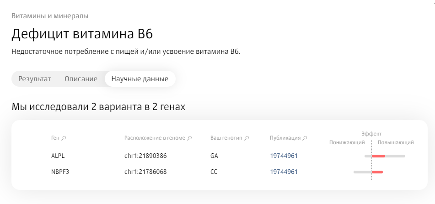Image resolution: width=435 pixels, height=204 pixels.
Task: Click the Витамины и минералы breadcrumb
Action: 50,16
